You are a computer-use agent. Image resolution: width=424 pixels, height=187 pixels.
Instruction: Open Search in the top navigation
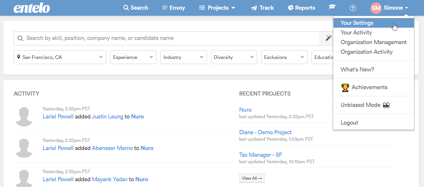tap(136, 8)
